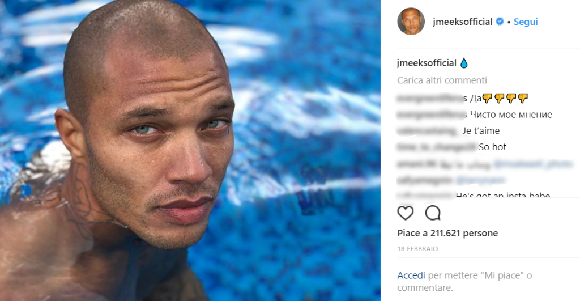Click the blurred mention in Arabic comment

533,163
